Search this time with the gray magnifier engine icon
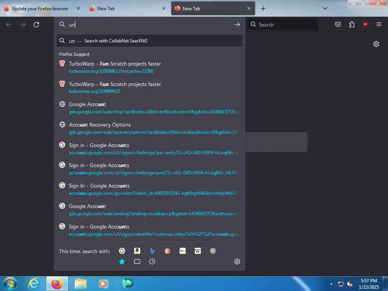This screenshot has height=291, width=388. 213,251
